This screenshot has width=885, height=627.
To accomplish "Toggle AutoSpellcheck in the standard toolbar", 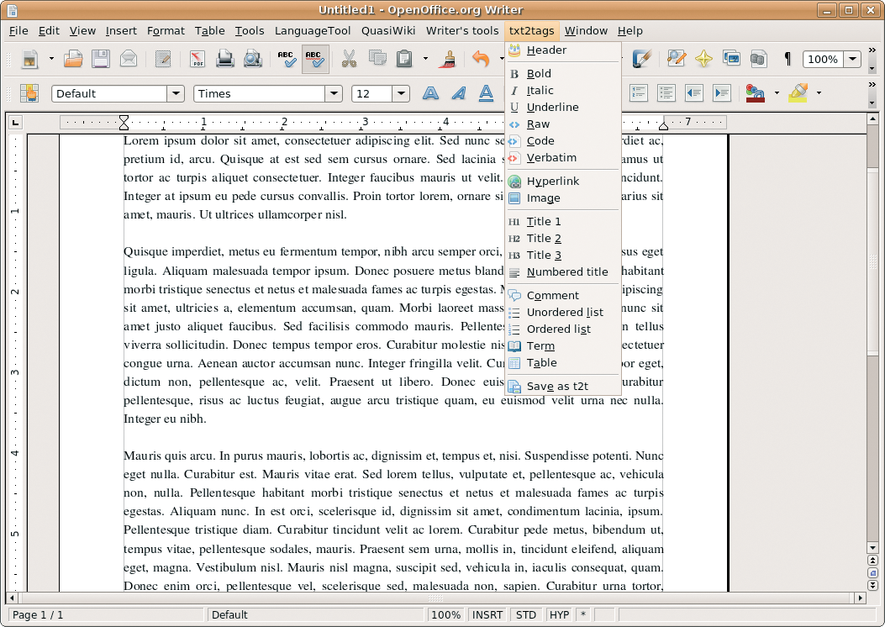I will [x=315, y=59].
